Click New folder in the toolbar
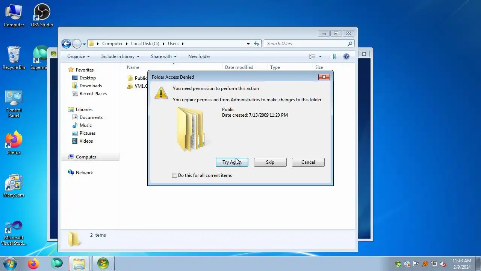 [199, 56]
